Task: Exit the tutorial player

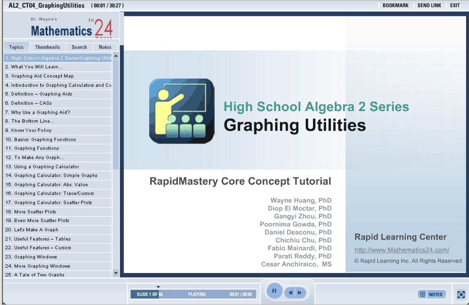Action: (454, 5)
